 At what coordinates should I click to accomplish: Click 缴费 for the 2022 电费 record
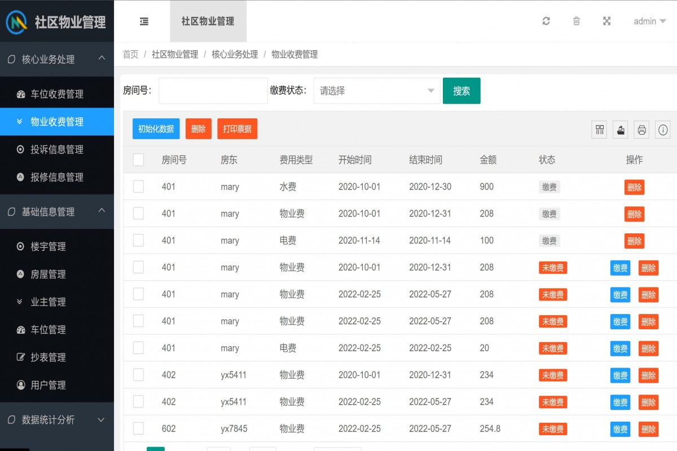pos(620,348)
